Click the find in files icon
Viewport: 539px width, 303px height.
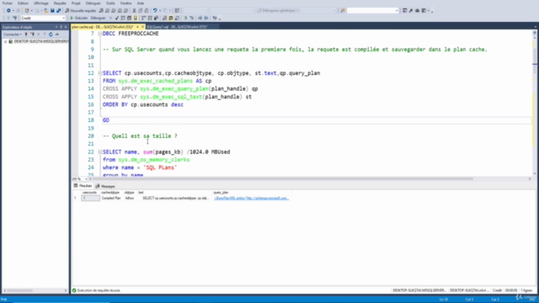(343, 11)
